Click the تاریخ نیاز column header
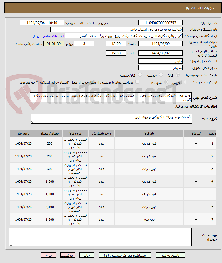Screen dimensions: 222x263 point(23,133)
